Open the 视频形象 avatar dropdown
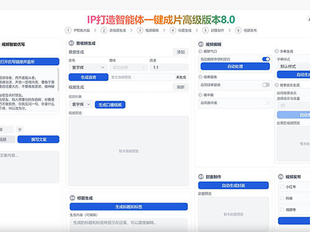The width and height of the screenshot is (310, 232). [81, 105]
